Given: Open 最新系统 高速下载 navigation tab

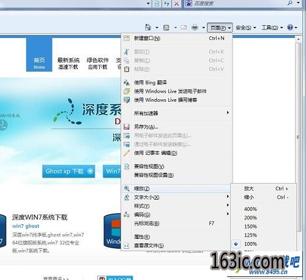Looking at the screenshot, I should pos(69,63).
